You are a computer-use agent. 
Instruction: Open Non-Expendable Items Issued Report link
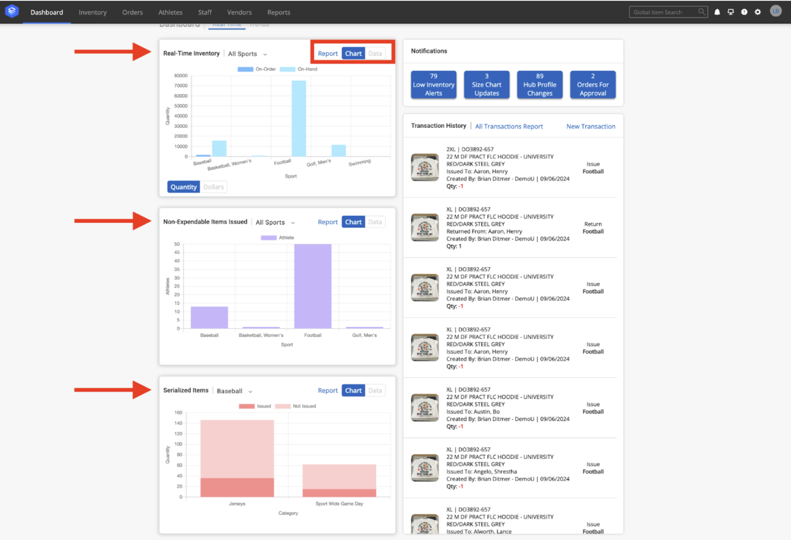coord(328,222)
